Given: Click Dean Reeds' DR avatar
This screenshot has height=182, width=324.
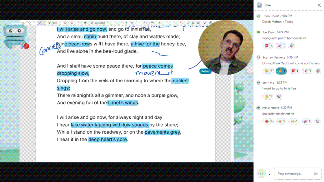Looking at the screenshot, I should click(258, 16).
